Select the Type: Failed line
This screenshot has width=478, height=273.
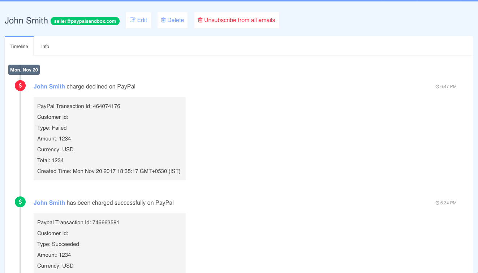coord(52,128)
